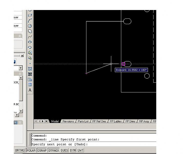Toggle LWT lineweight display

tap(80, 150)
